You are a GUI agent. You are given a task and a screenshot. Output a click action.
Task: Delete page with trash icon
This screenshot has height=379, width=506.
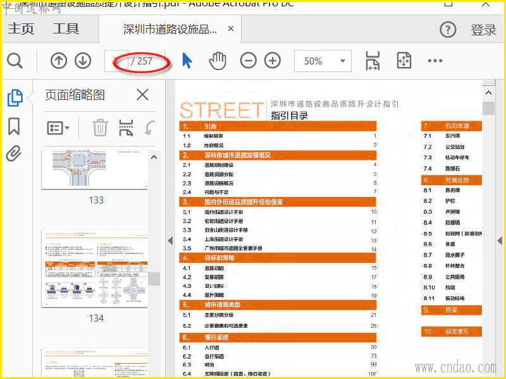pos(100,128)
